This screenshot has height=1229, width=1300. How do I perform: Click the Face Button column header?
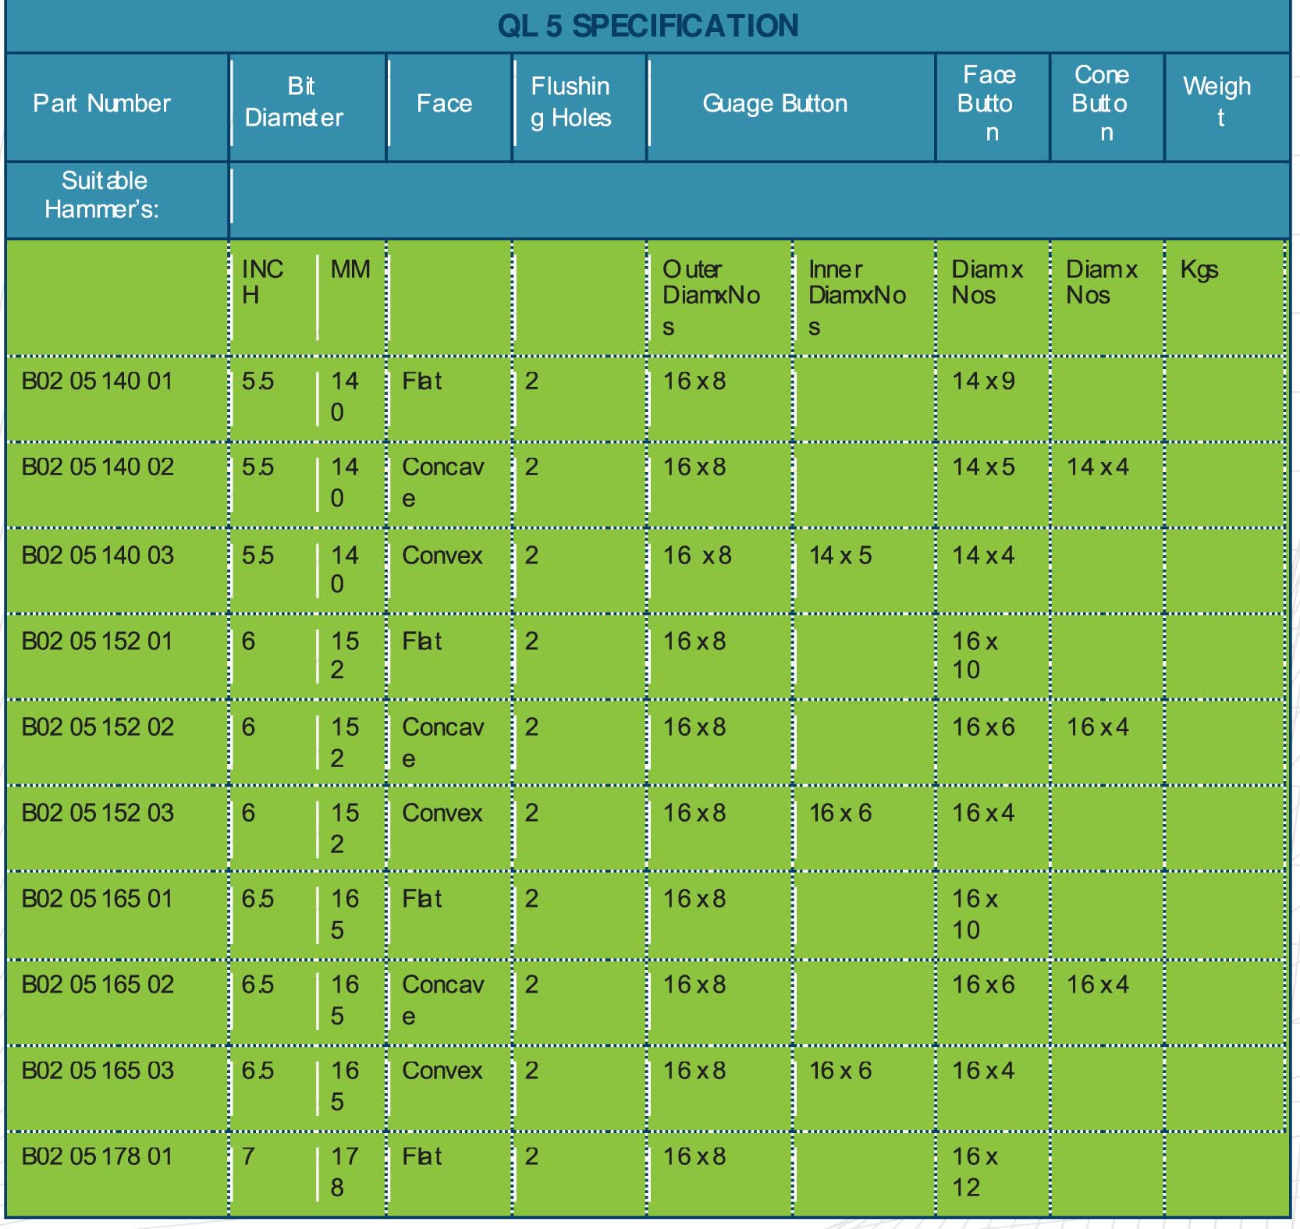click(x=988, y=103)
